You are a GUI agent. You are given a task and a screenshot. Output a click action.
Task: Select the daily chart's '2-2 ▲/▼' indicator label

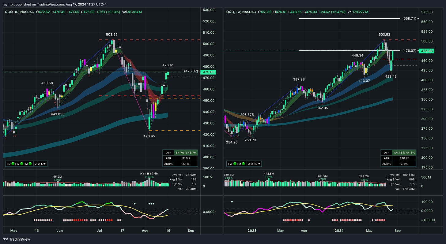[40, 164]
